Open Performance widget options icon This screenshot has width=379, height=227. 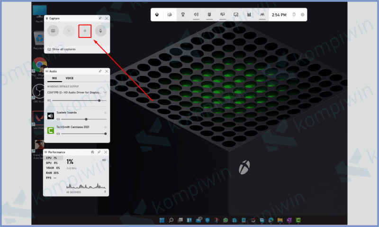coord(92,152)
